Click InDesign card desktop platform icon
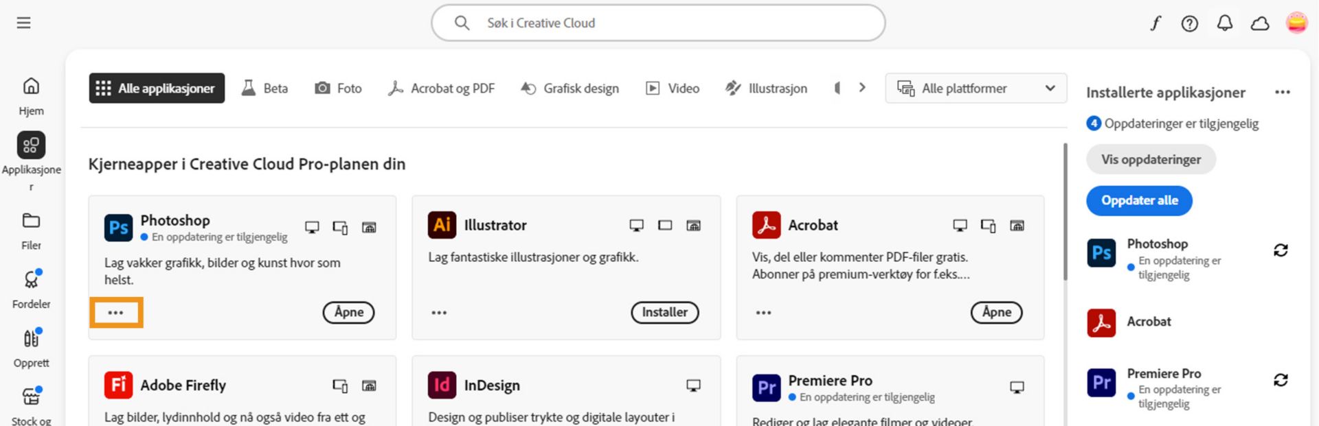Image resolution: width=1319 pixels, height=426 pixels. pos(693,386)
